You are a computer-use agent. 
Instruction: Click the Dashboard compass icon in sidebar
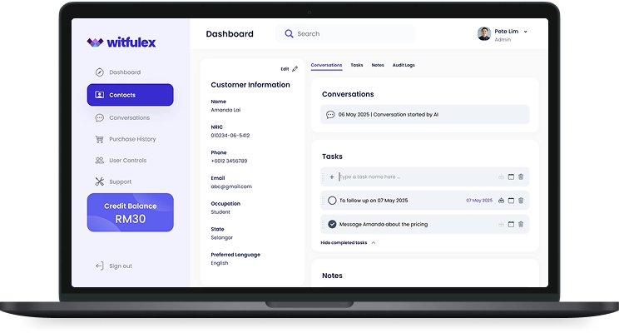100,72
